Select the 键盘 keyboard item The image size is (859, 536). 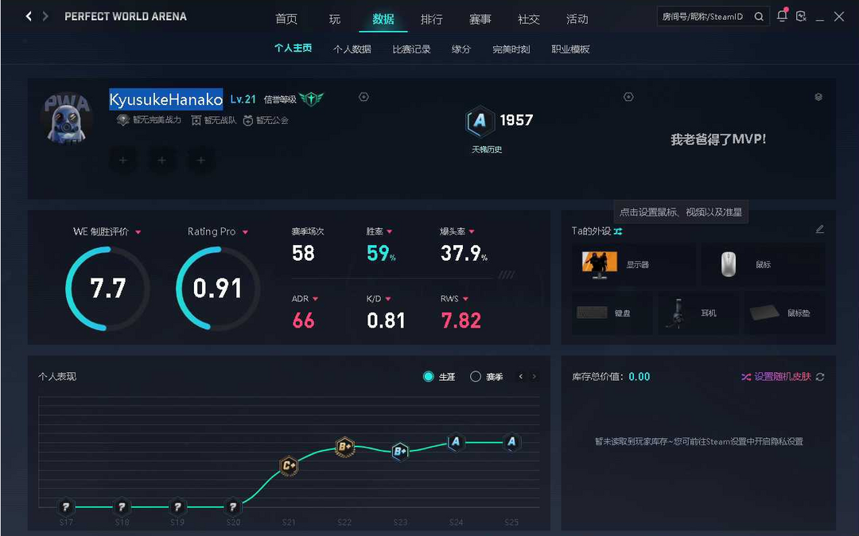point(612,313)
